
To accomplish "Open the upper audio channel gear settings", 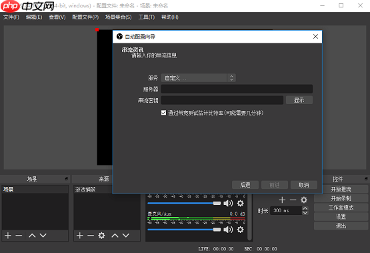I will tap(240, 203).
